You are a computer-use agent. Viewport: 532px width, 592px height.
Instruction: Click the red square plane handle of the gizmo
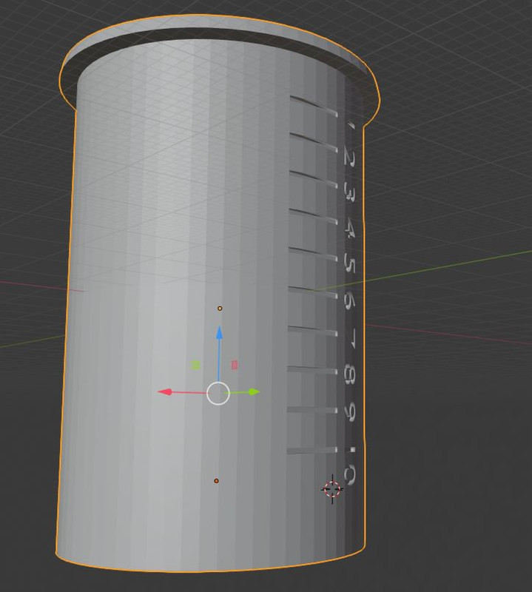(235, 365)
